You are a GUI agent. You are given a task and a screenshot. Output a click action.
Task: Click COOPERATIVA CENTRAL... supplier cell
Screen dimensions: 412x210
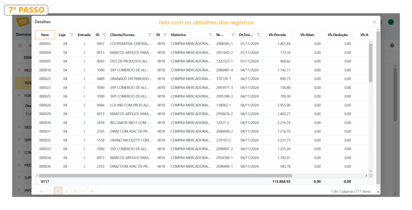(130, 44)
